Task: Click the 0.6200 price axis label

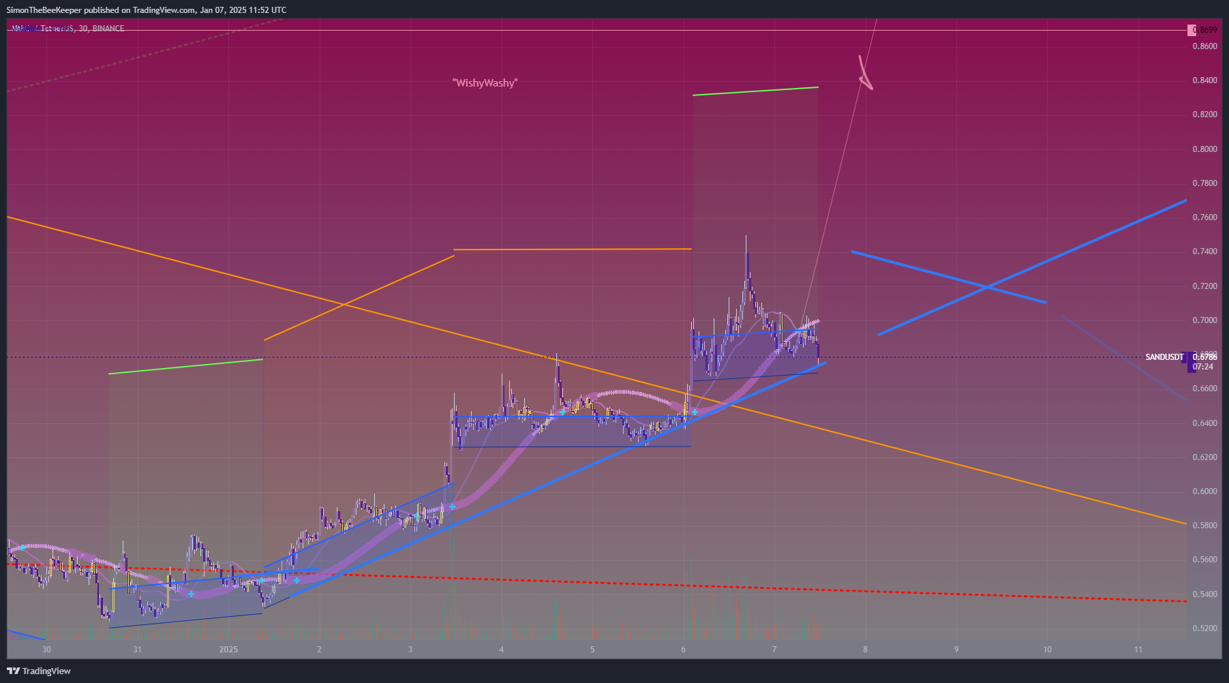Action: coord(1204,457)
